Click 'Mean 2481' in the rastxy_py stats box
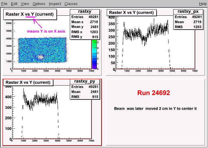This screenshot has width=208, height=148. click(x=85, y=92)
